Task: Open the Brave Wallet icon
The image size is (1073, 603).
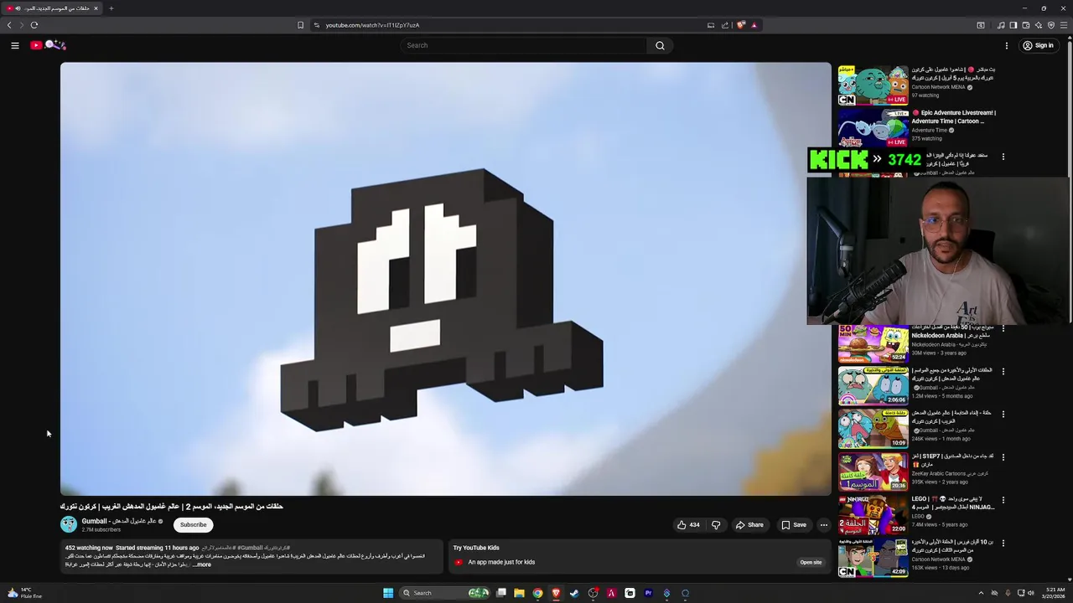Action: point(1025,25)
